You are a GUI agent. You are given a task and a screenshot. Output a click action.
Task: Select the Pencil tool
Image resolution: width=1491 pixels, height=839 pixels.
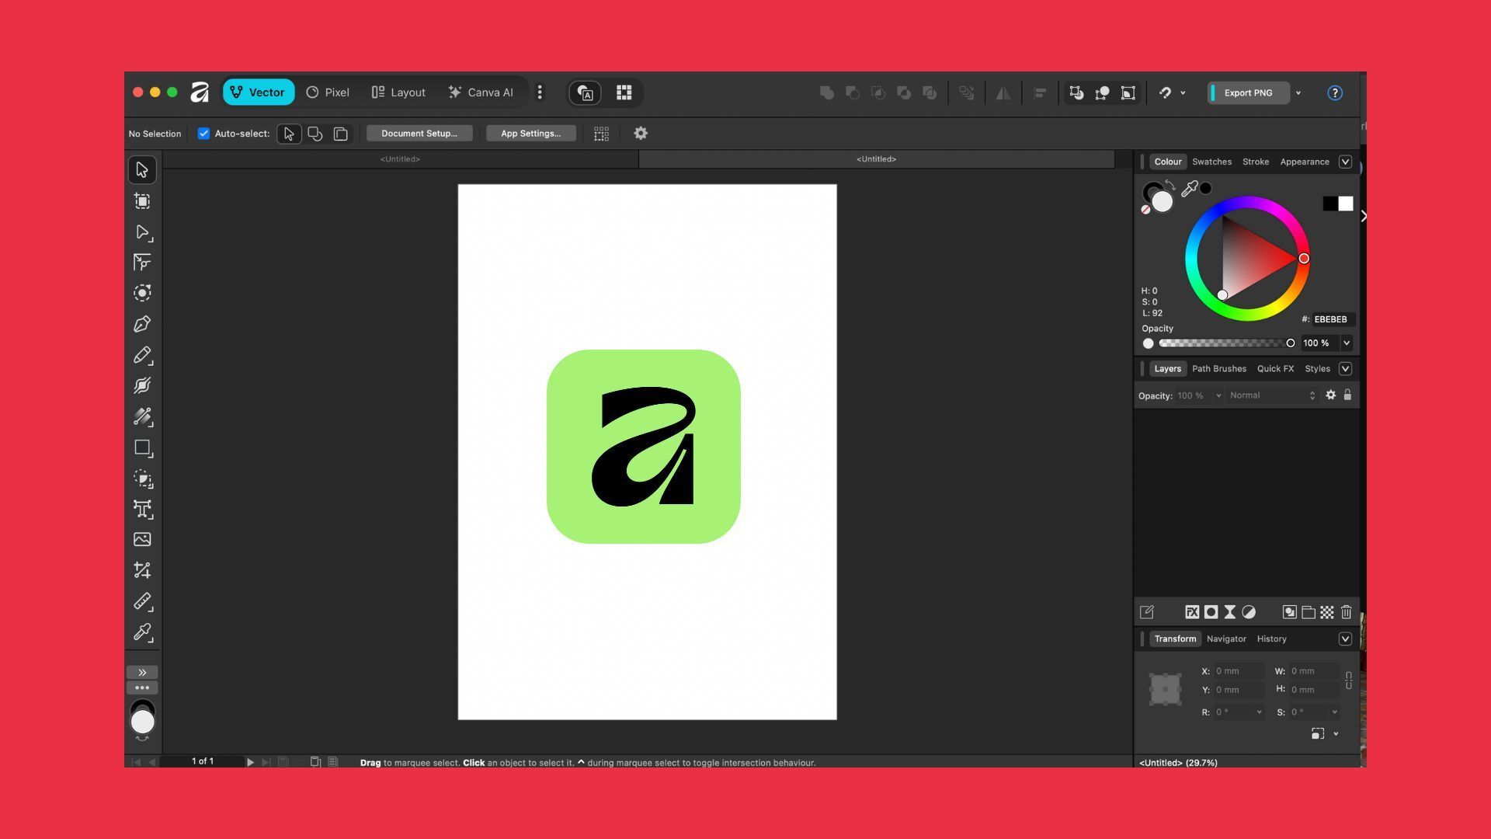pos(142,355)
